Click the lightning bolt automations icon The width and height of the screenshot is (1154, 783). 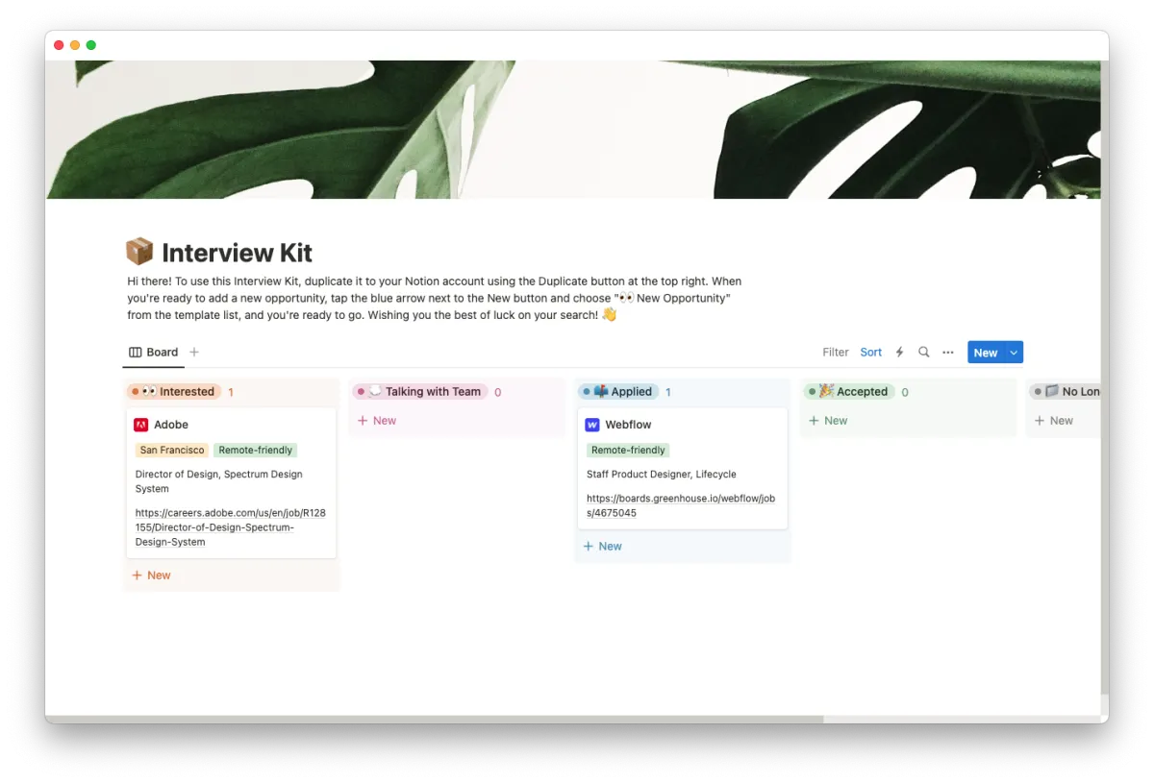point(900,353)
